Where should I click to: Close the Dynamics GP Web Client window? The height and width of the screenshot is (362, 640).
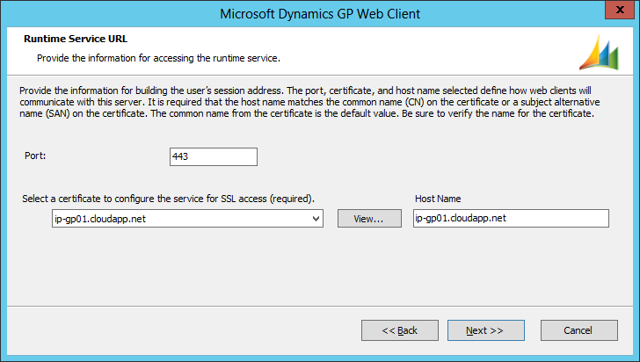[618, 13]
